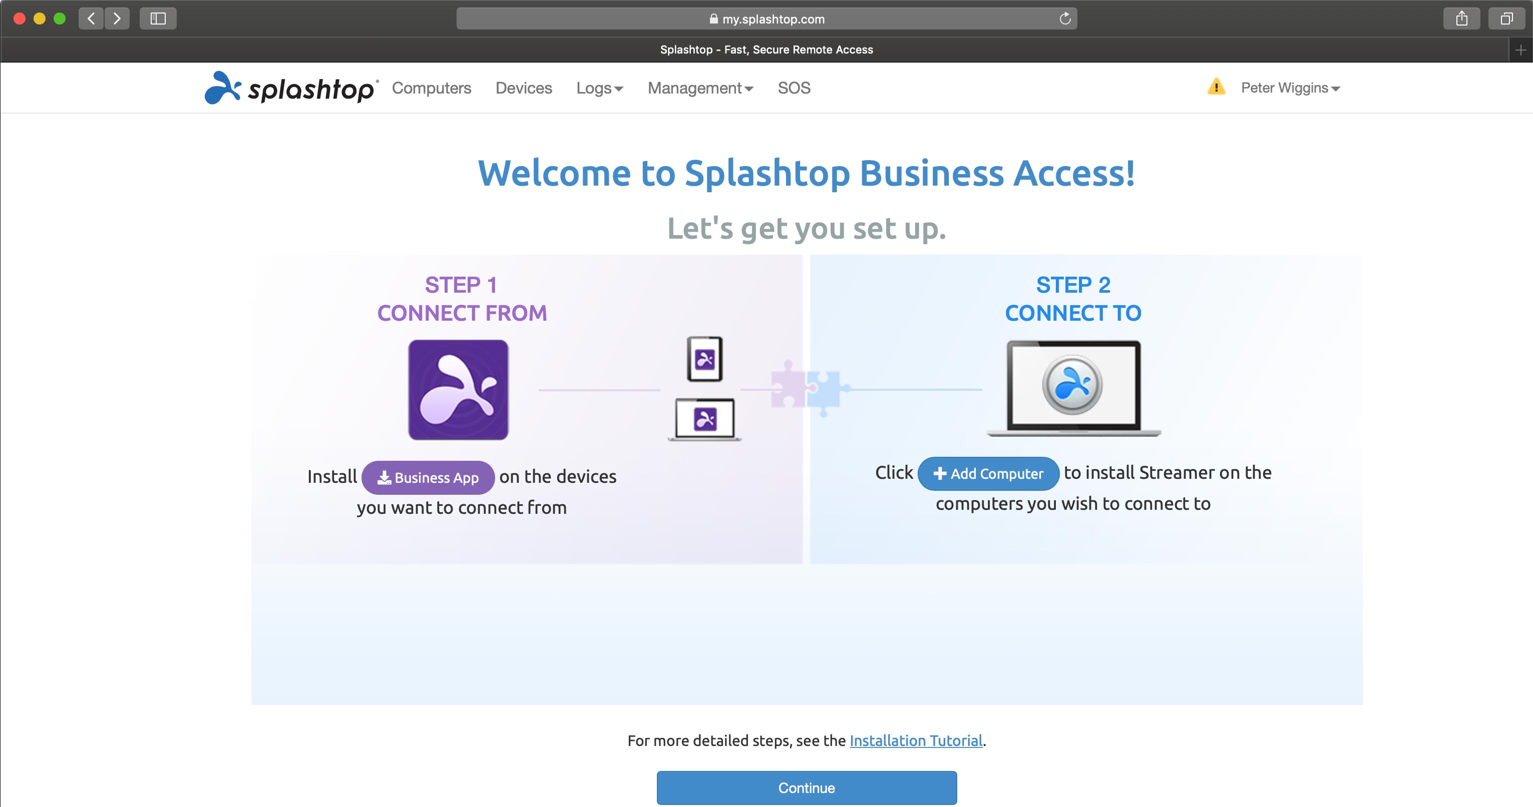1533x807 pixels.
Task: Click the Welcome to Splashtop Business Access heading
Action: (x=807, y=173)
